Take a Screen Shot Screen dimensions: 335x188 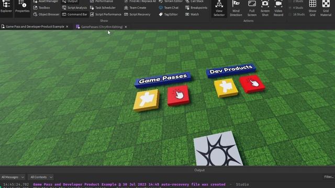coord(265,8)
